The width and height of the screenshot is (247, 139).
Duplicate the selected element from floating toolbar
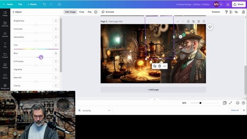155,66
